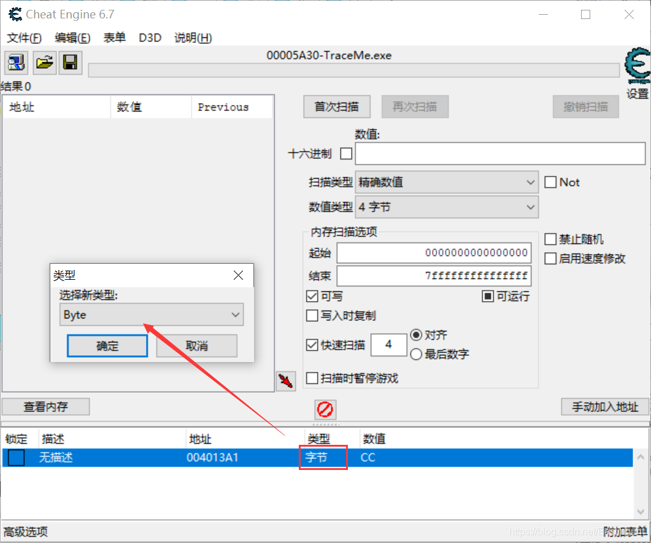
Task: Click the 起始 address input field
Action: coord(434,253)
